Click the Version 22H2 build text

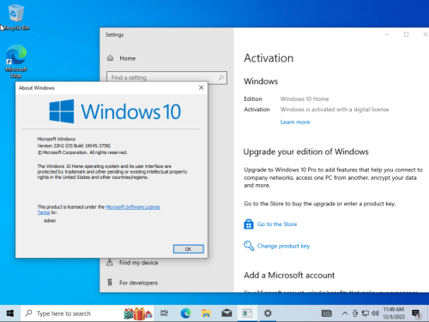74,146
